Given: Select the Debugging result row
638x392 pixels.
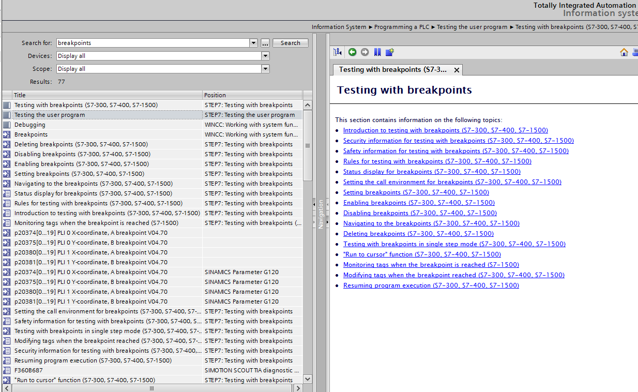Looking at the screenshot, I should tap(153, 125).
